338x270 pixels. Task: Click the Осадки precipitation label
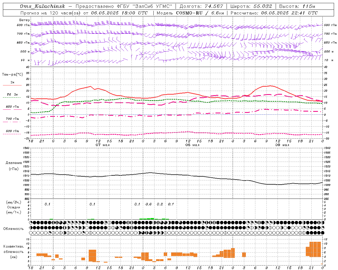tap(14, 207)
